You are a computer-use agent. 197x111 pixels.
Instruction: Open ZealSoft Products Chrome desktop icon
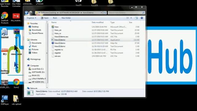click(5, 18)
